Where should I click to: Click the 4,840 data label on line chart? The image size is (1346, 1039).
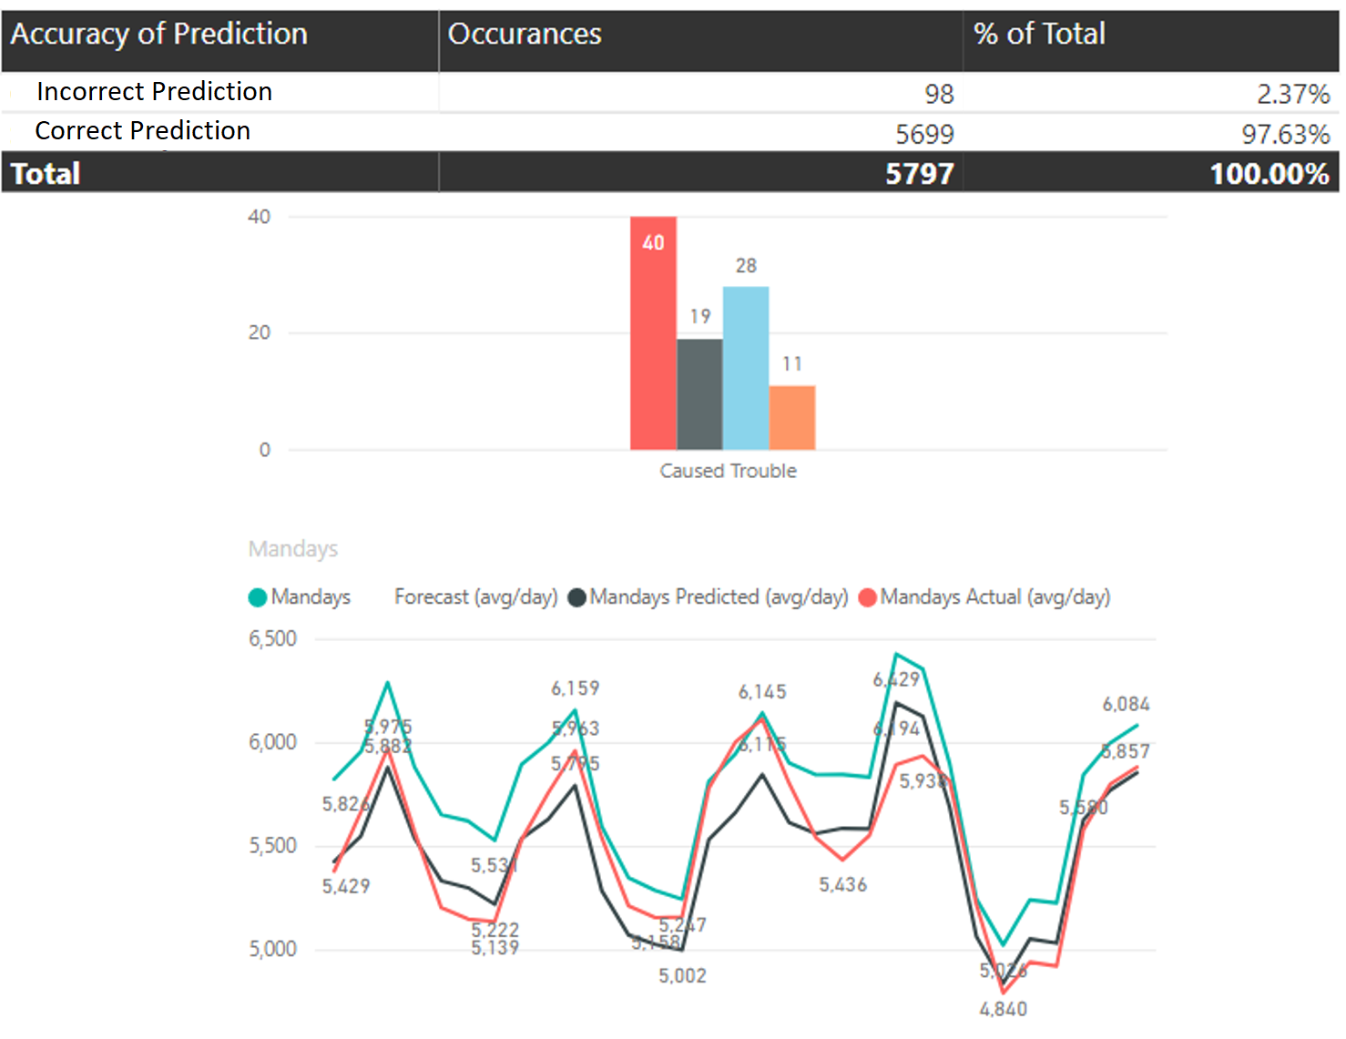coord(1003,1009)
